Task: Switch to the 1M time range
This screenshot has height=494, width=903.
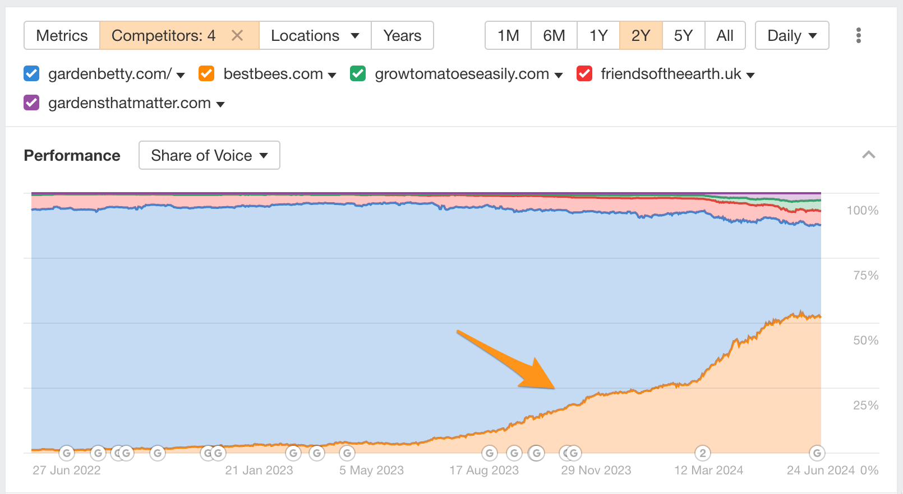Action: [x=508, y=36]
